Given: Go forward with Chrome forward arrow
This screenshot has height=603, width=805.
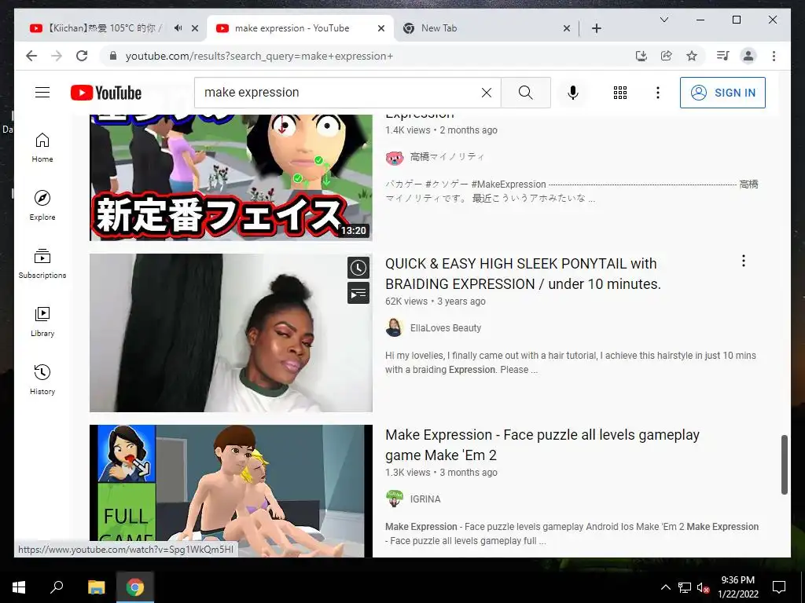Looking at the screenshot, I should click(57, 56).
